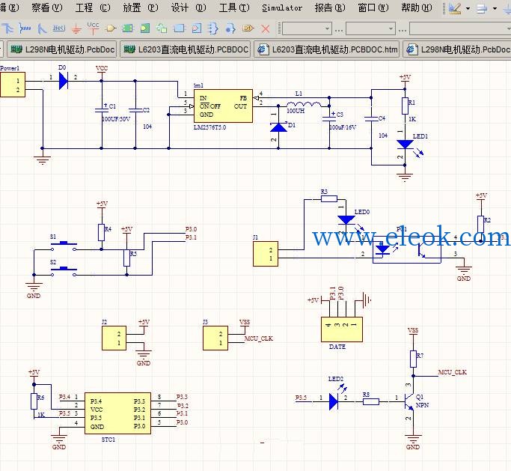Screen dimensions: 511x471
Task: Click the red X No ERC icon
Action: (x=266, y=28)
